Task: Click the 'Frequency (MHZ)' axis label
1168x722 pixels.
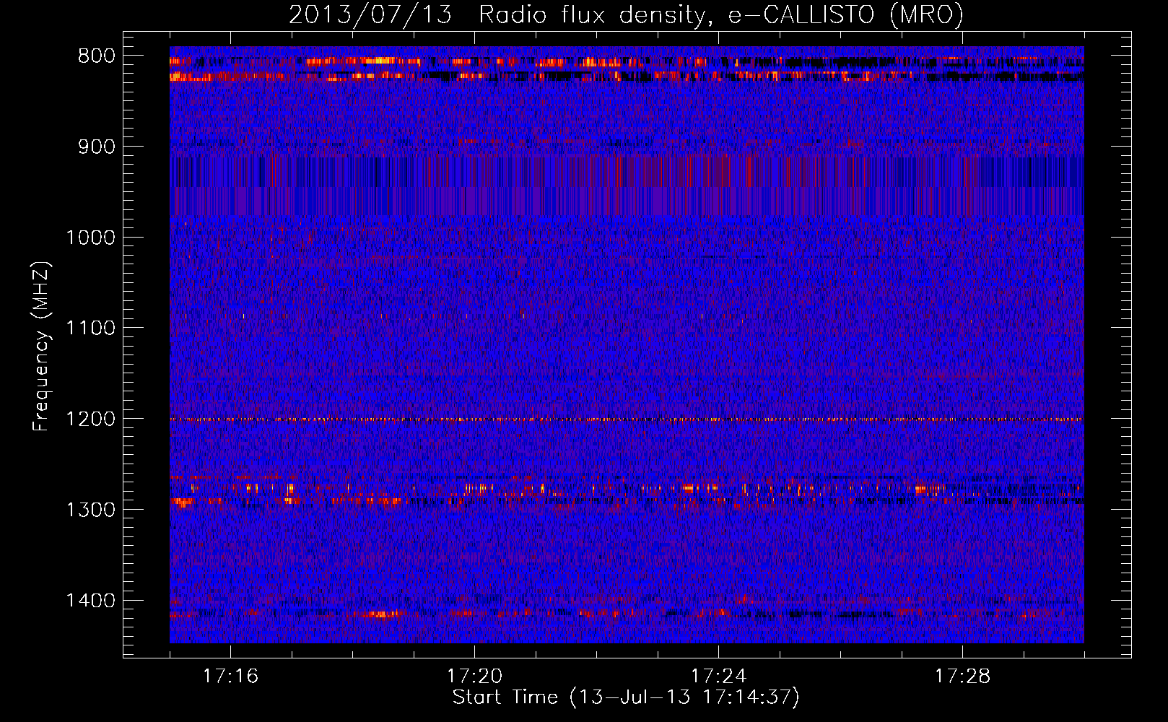Action: pos(41,347)
